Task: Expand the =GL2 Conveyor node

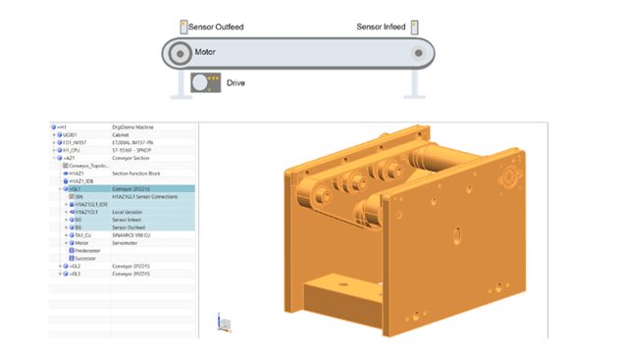Action: coord(61,266)
